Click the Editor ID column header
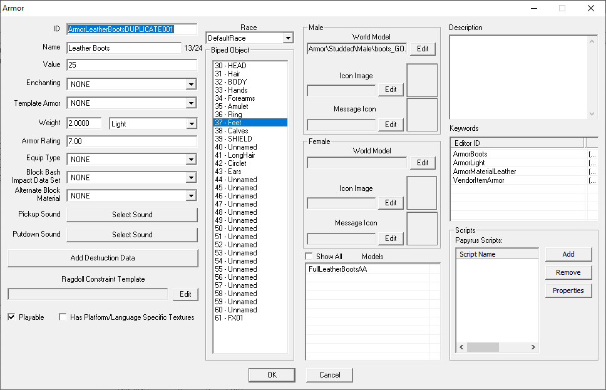606x390 pixels. coord(517,143)
